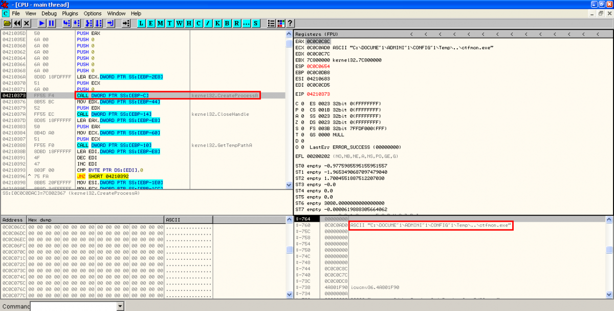Click the Help question mark icon
Screen dimensions: 614x311
click(290, 24)
